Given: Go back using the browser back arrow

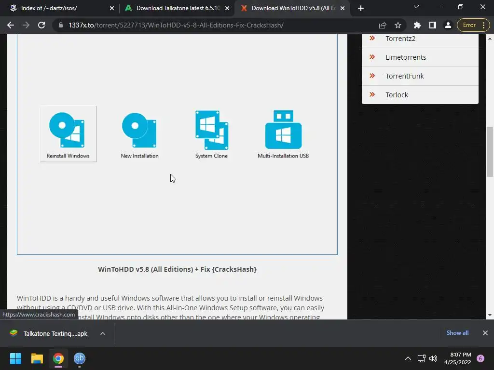Looking at the screenshot, I should pyautogui.click(x=11, y=25).
